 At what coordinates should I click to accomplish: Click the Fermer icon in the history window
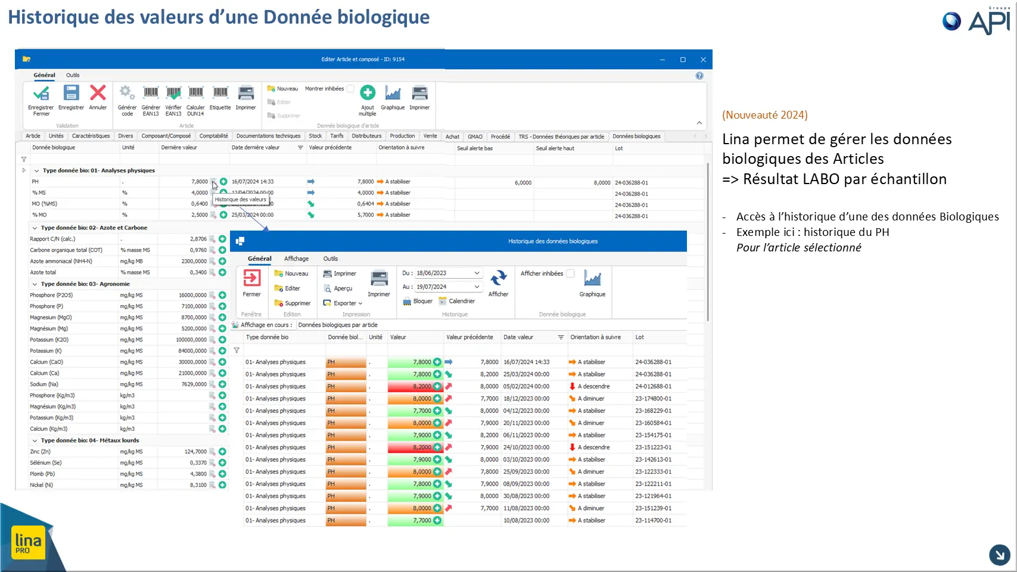[252, 278]
